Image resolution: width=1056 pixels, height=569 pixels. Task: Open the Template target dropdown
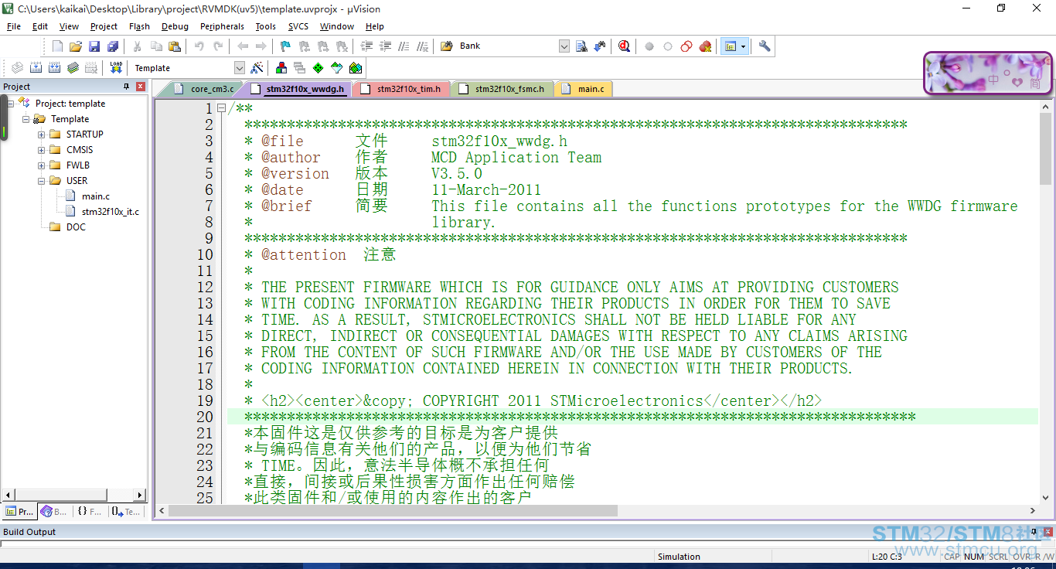tap(239, 68)
